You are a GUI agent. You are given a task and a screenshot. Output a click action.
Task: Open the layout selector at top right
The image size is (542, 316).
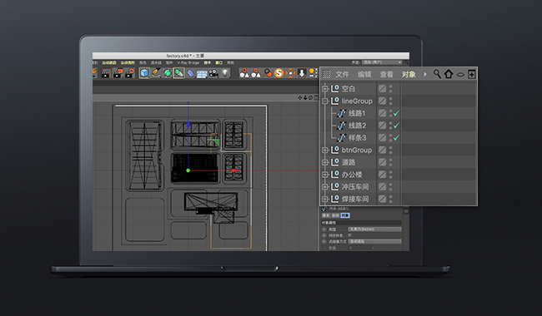click(382, 62)
